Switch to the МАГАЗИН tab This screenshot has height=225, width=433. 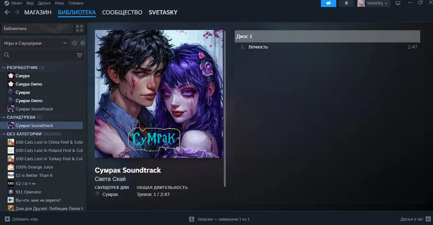tap(38, 12)
